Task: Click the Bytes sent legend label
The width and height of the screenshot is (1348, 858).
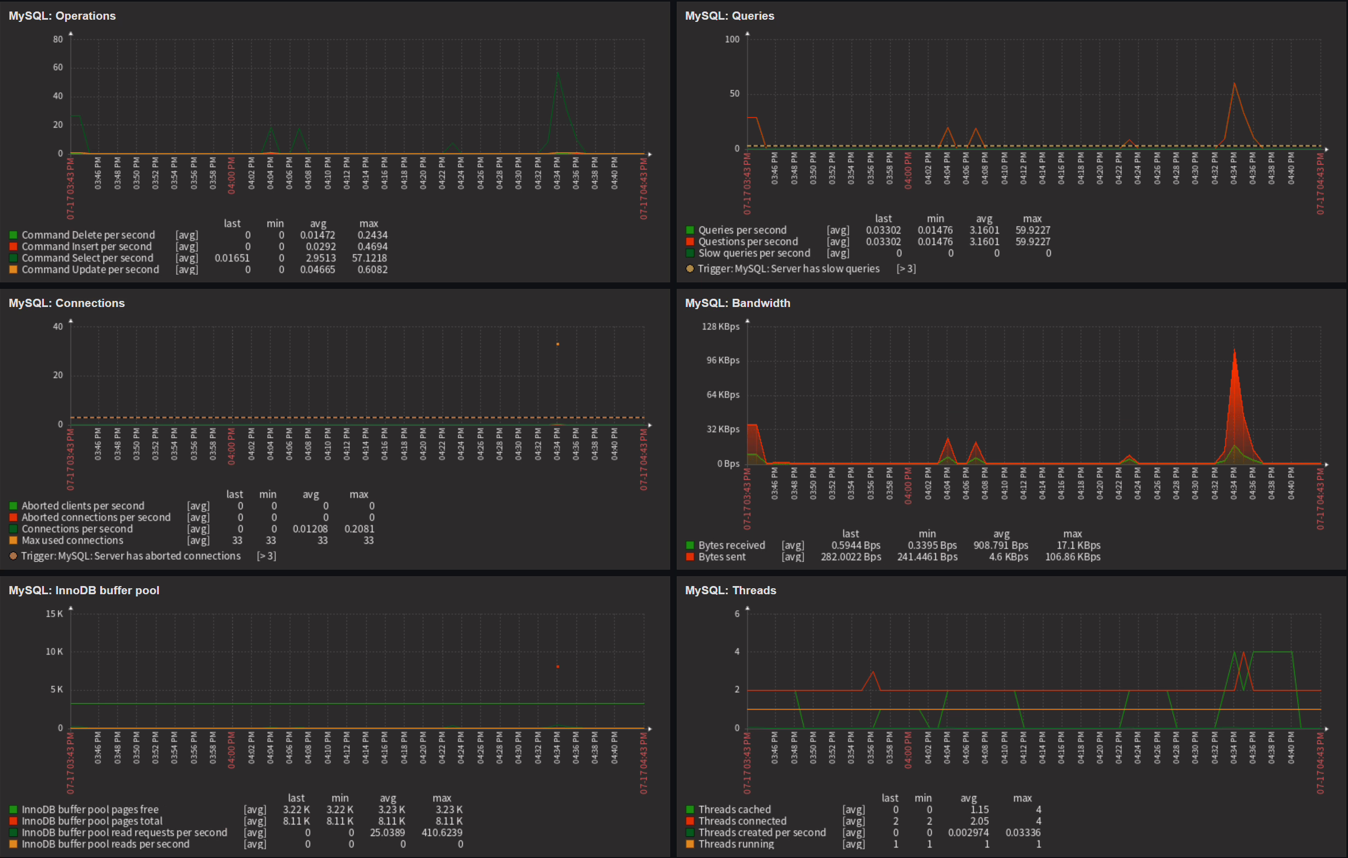Action: [x=722, y=556]
